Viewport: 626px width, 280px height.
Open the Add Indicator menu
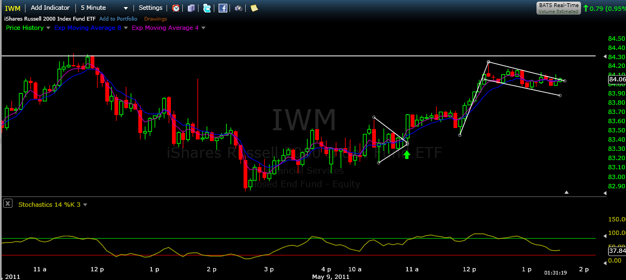[x=50, y=8]
